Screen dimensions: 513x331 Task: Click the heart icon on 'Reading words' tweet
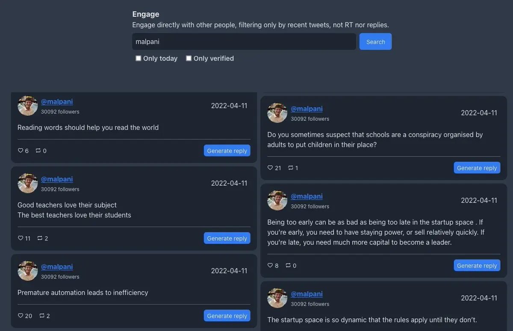click(x=20, y=151)
